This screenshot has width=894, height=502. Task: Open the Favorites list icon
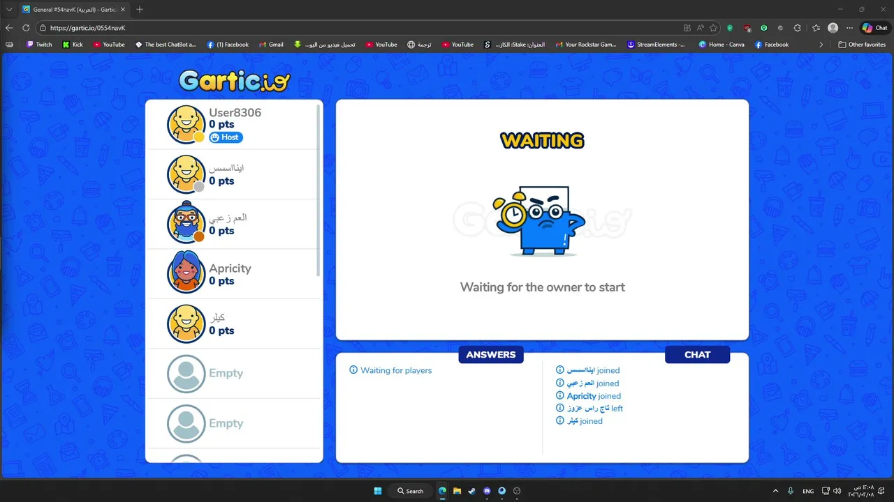pos(816,28)
